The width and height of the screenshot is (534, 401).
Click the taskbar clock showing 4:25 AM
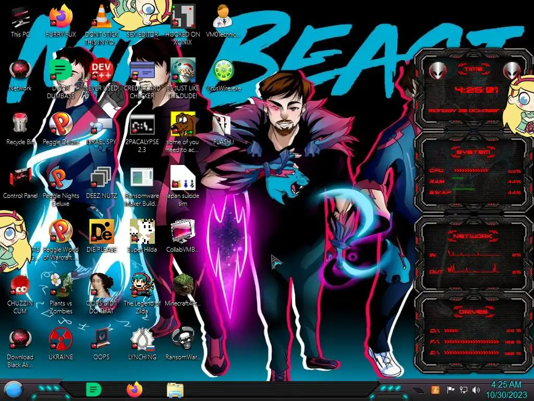pyautogui.click(x=506, y=390)
